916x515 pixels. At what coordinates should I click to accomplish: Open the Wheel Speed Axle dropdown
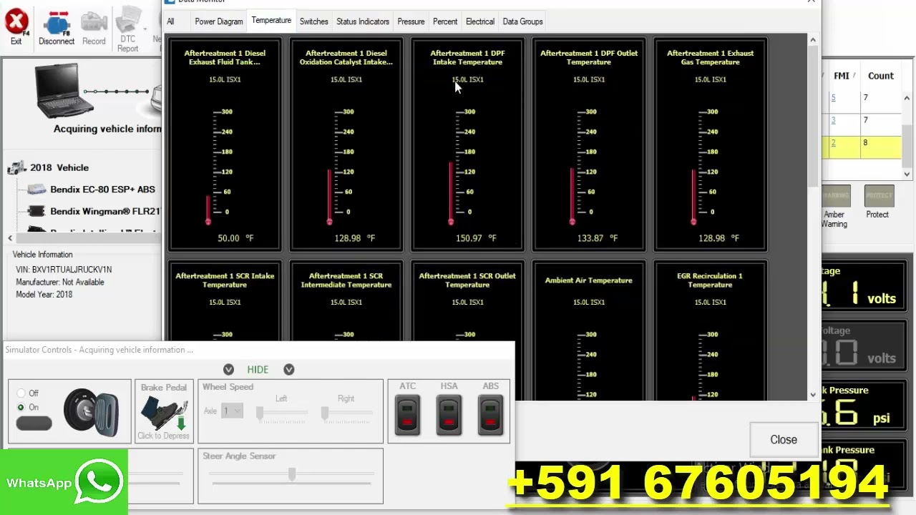click(232, 411)
